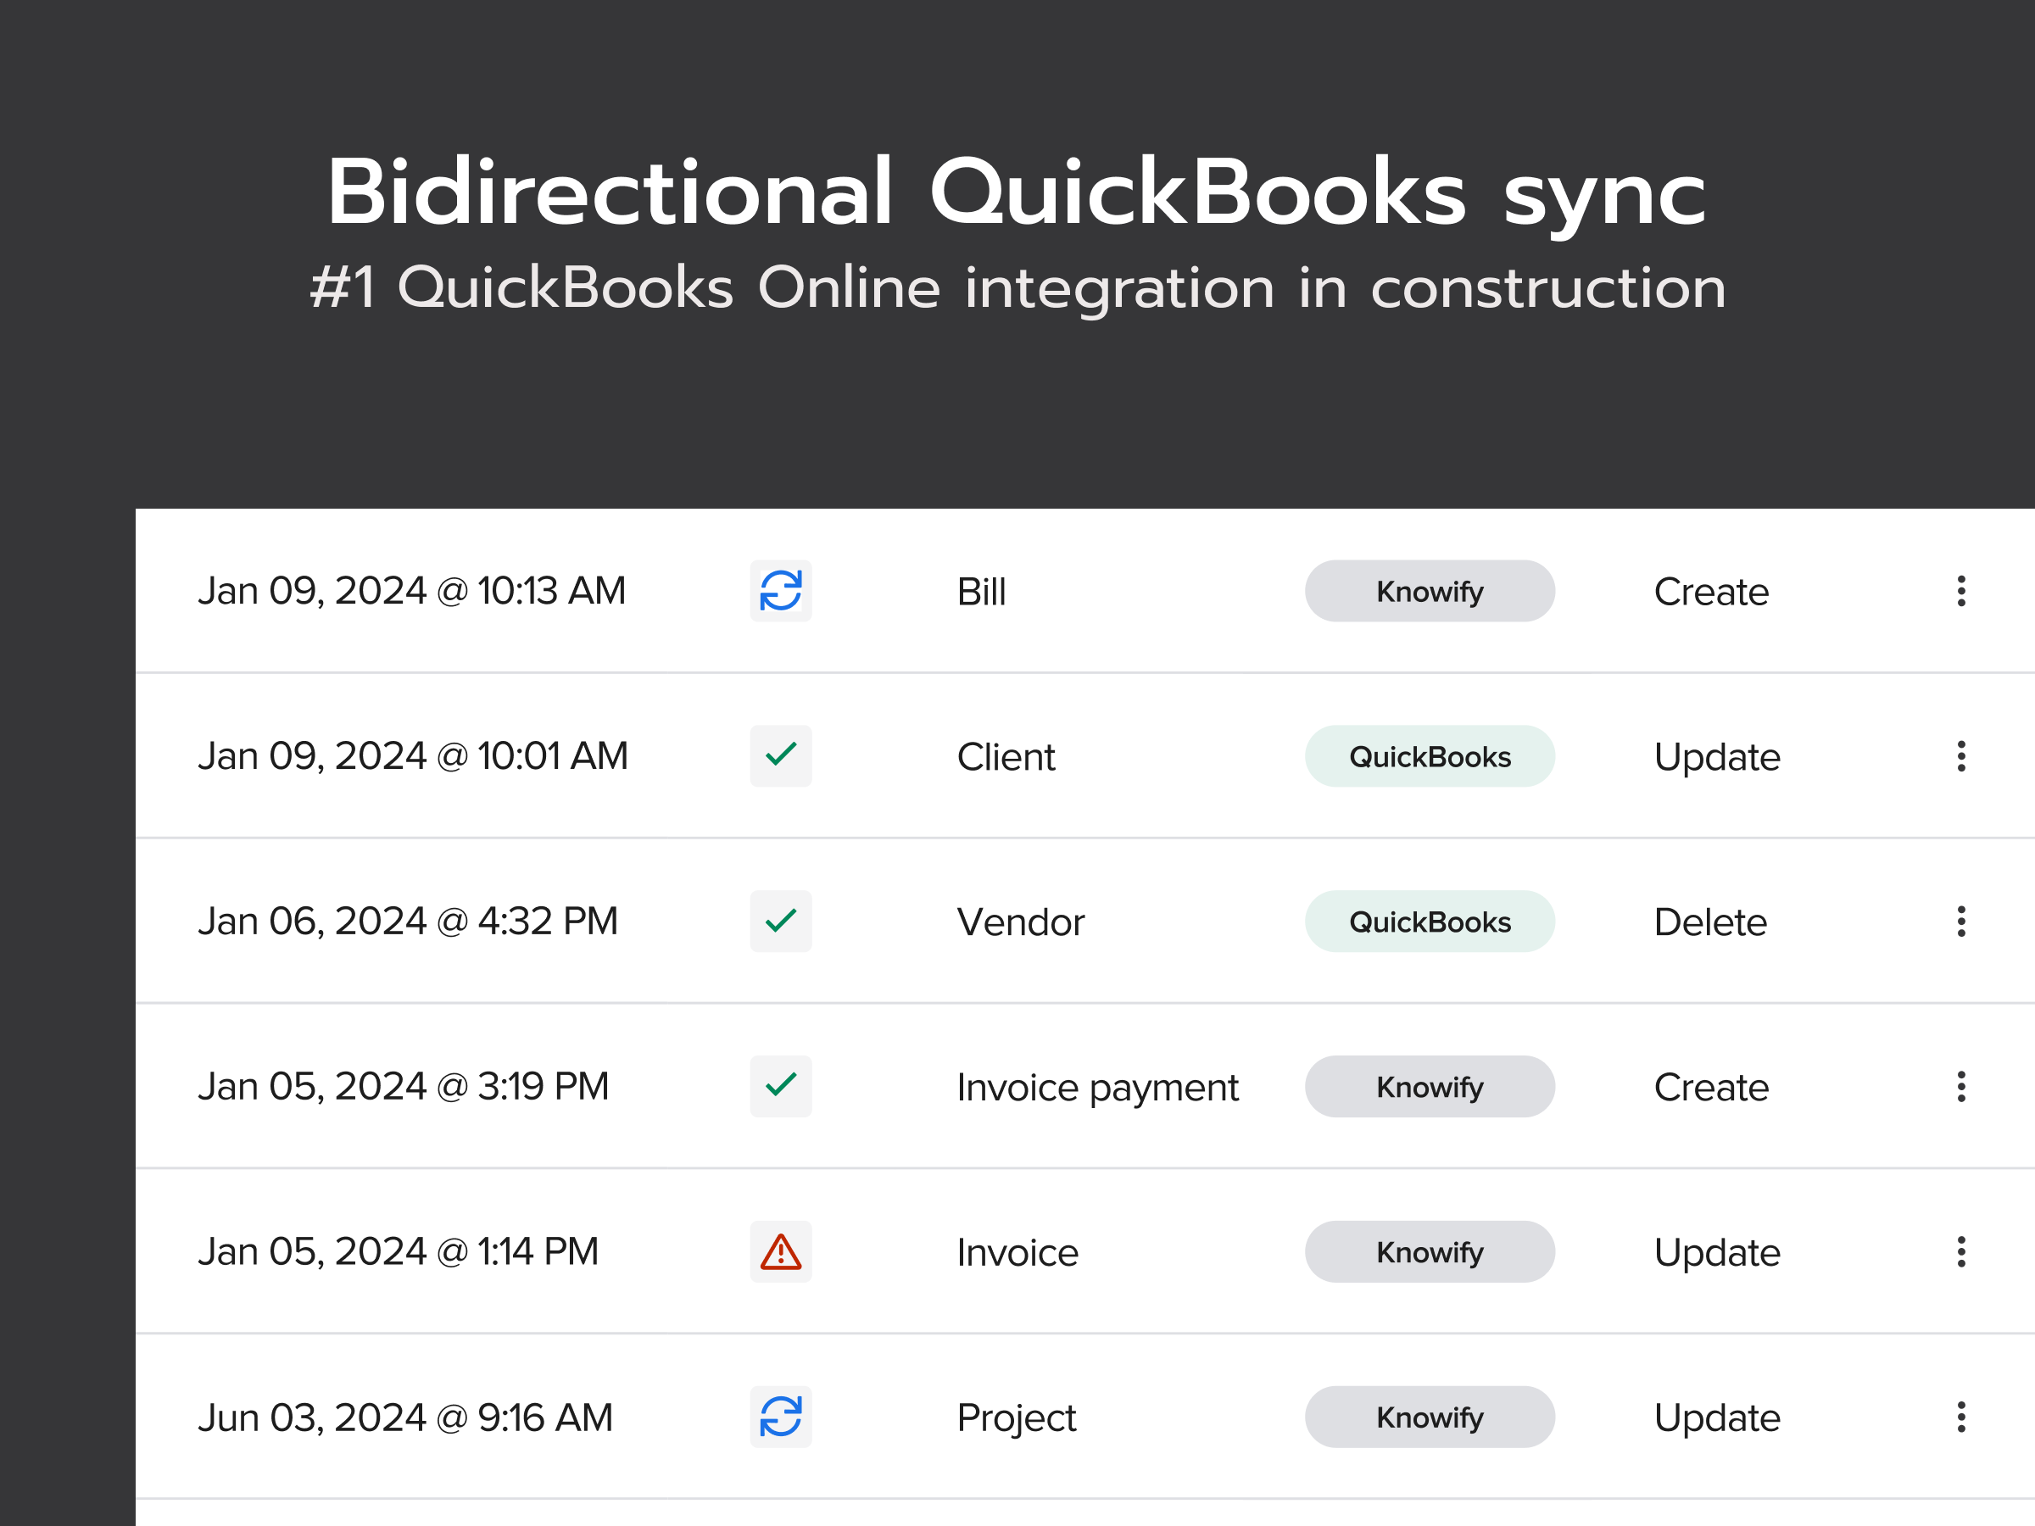Select the date Jan 05, 2024 @ 1:14 PM
Viewport: 2035px width, 1526px height.
(x=399, y=1253)
